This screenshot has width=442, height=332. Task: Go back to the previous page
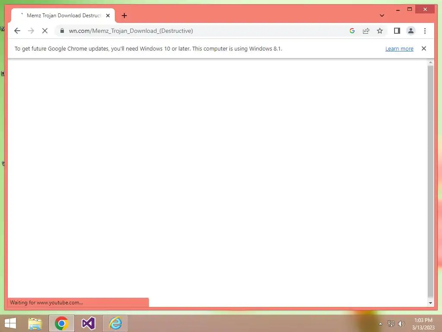[x=17, y=31]
